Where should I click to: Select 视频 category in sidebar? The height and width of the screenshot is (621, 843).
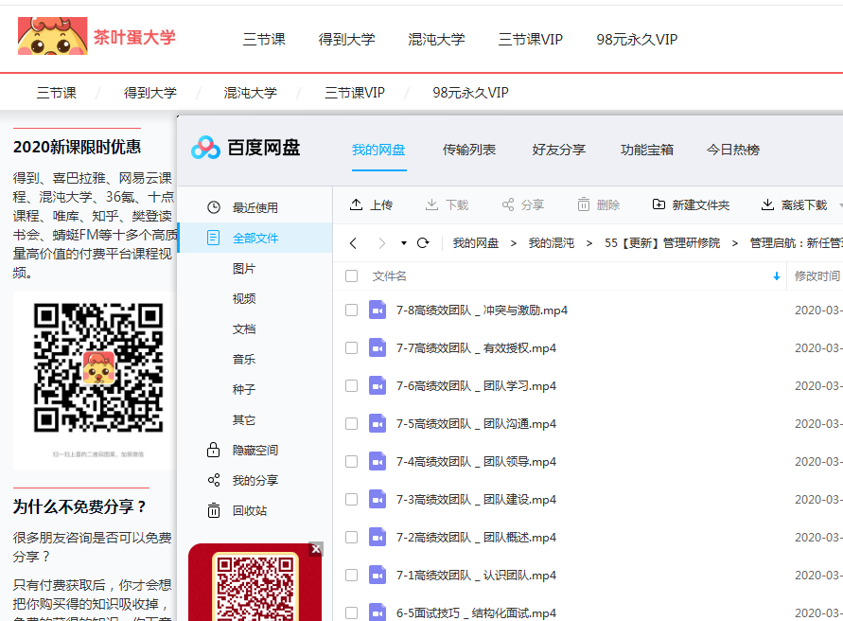click(x=244, y=298)
